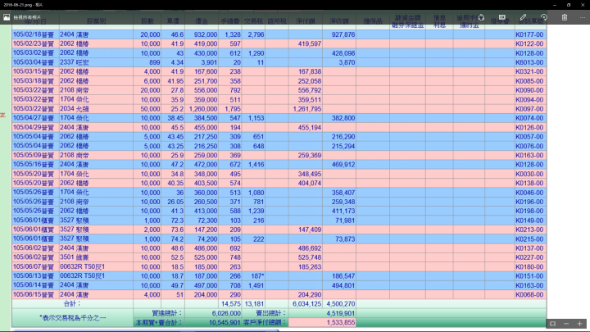Go back via 檢視所有相片

click(x=27, y=17)
